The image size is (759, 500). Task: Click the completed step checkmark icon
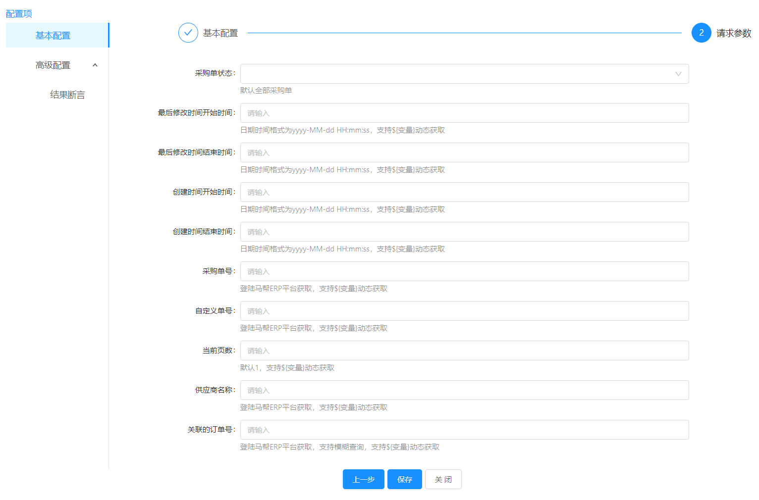[x=188, y=33]
